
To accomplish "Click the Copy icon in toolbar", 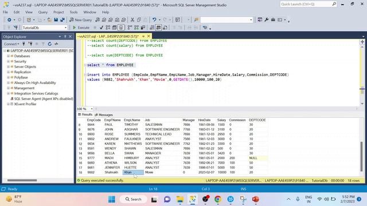I will [x=139, y=20].
